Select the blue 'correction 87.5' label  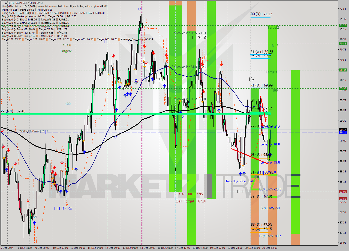pos(270,163)
